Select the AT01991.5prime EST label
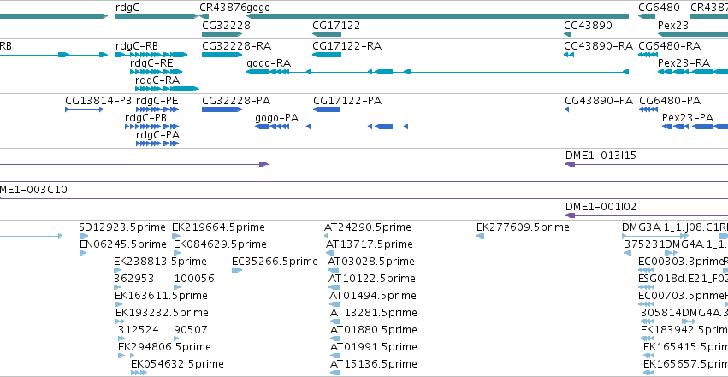The image size is (728, 377). 374,347
